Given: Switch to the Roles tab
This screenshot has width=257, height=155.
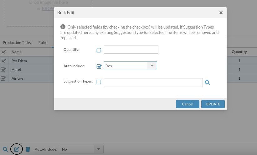Looking at the screenshot, I should 43,43.
